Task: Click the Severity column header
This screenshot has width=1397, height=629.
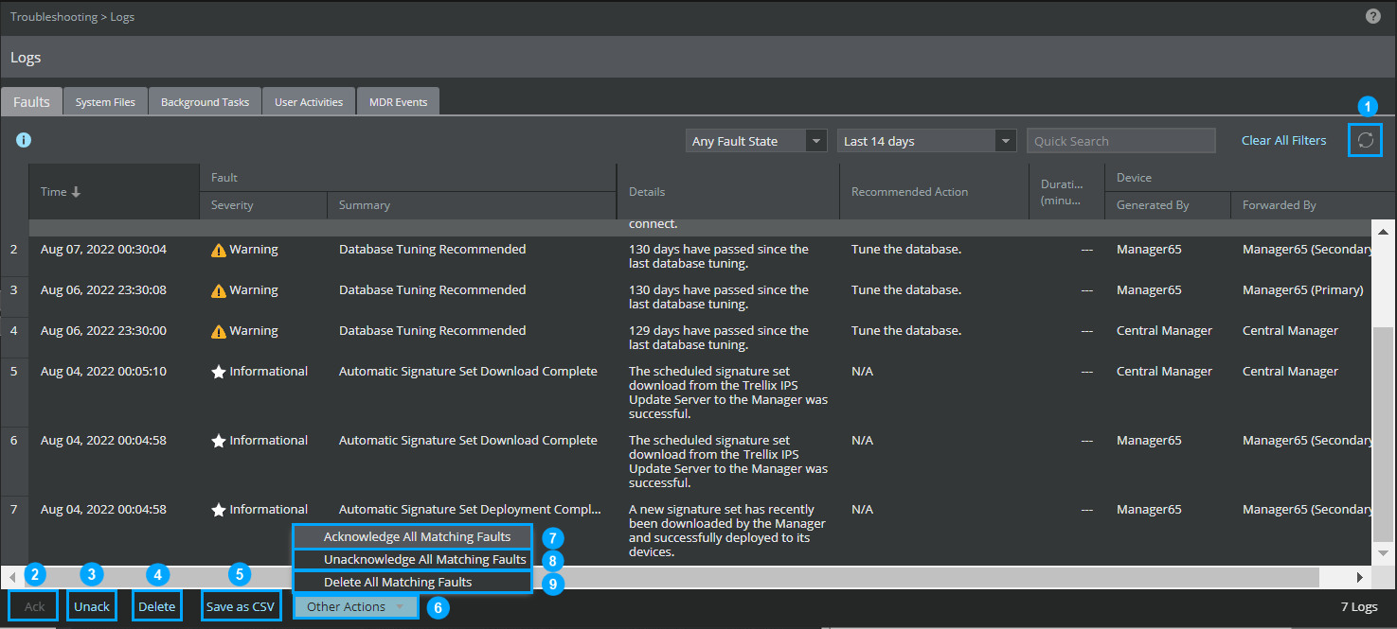Action: (x=262, y=205)
